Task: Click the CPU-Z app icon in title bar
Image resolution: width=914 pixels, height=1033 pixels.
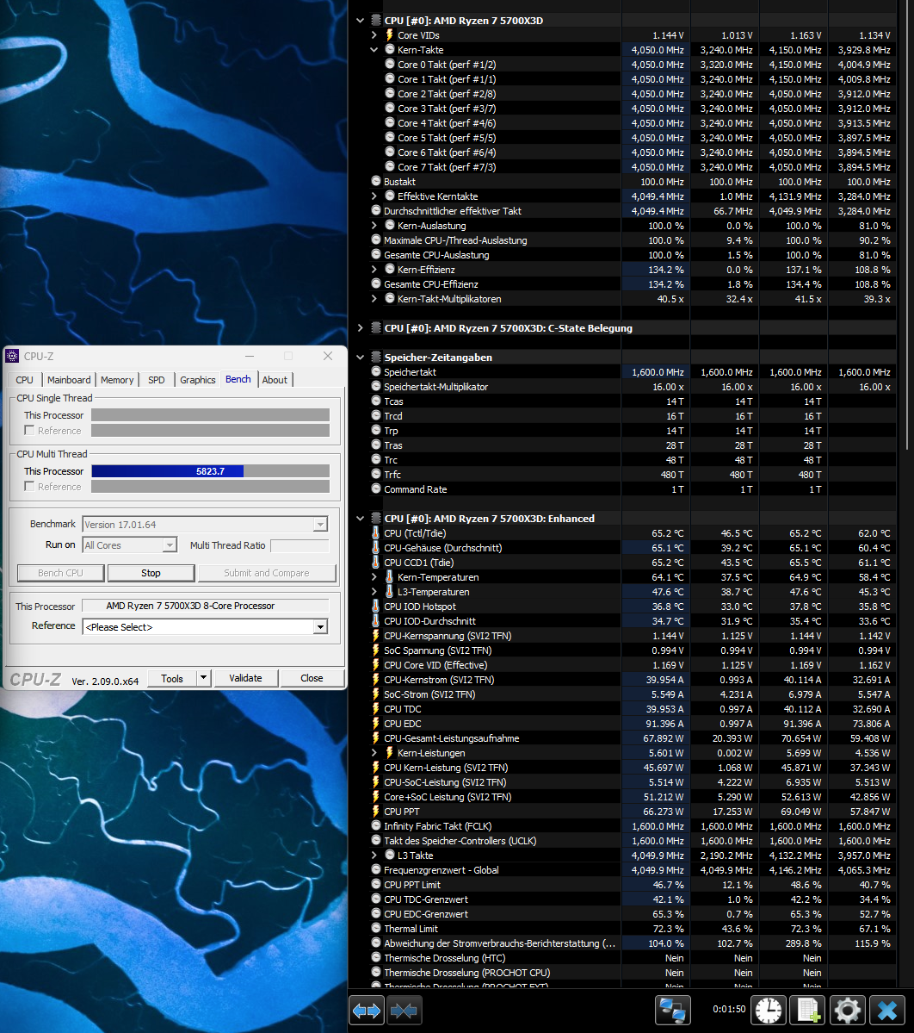Action: [x=12, y=357]
